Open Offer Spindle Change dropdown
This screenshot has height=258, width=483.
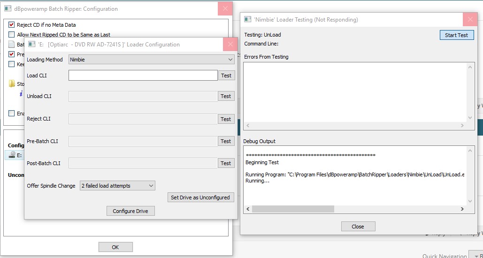tap(117, 186)
